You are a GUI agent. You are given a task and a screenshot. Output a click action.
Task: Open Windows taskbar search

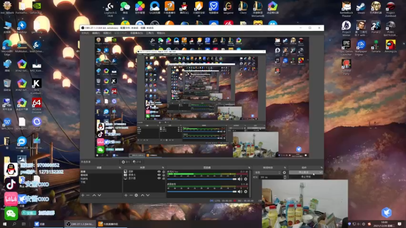point(14,224)
